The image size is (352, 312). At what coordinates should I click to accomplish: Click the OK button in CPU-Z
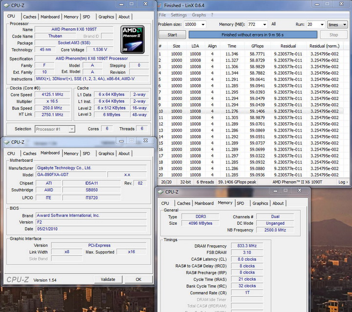tap(138, 279)
